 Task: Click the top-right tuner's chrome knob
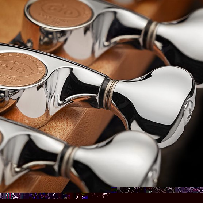(x=181, y=38)
